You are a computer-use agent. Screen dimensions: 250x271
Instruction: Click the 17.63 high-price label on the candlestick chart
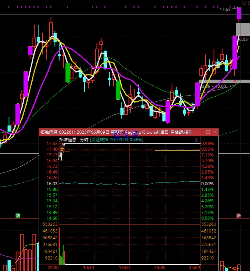225,9
